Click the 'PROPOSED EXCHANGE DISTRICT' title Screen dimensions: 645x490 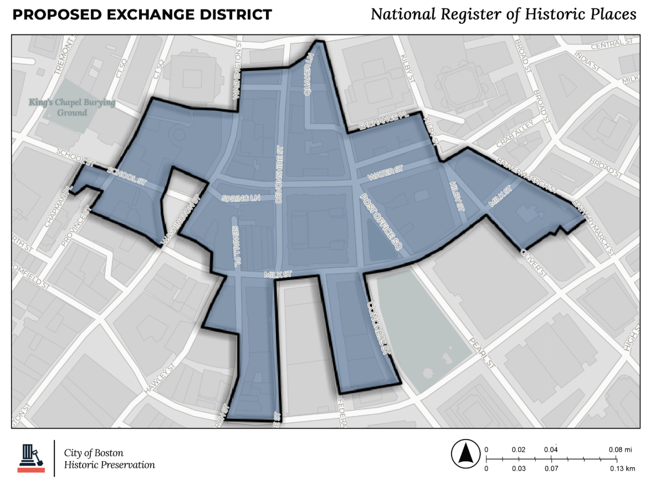click(142, 15)
